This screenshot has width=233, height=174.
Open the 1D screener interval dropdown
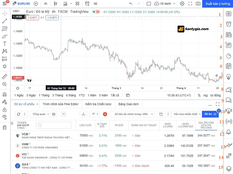95,114
